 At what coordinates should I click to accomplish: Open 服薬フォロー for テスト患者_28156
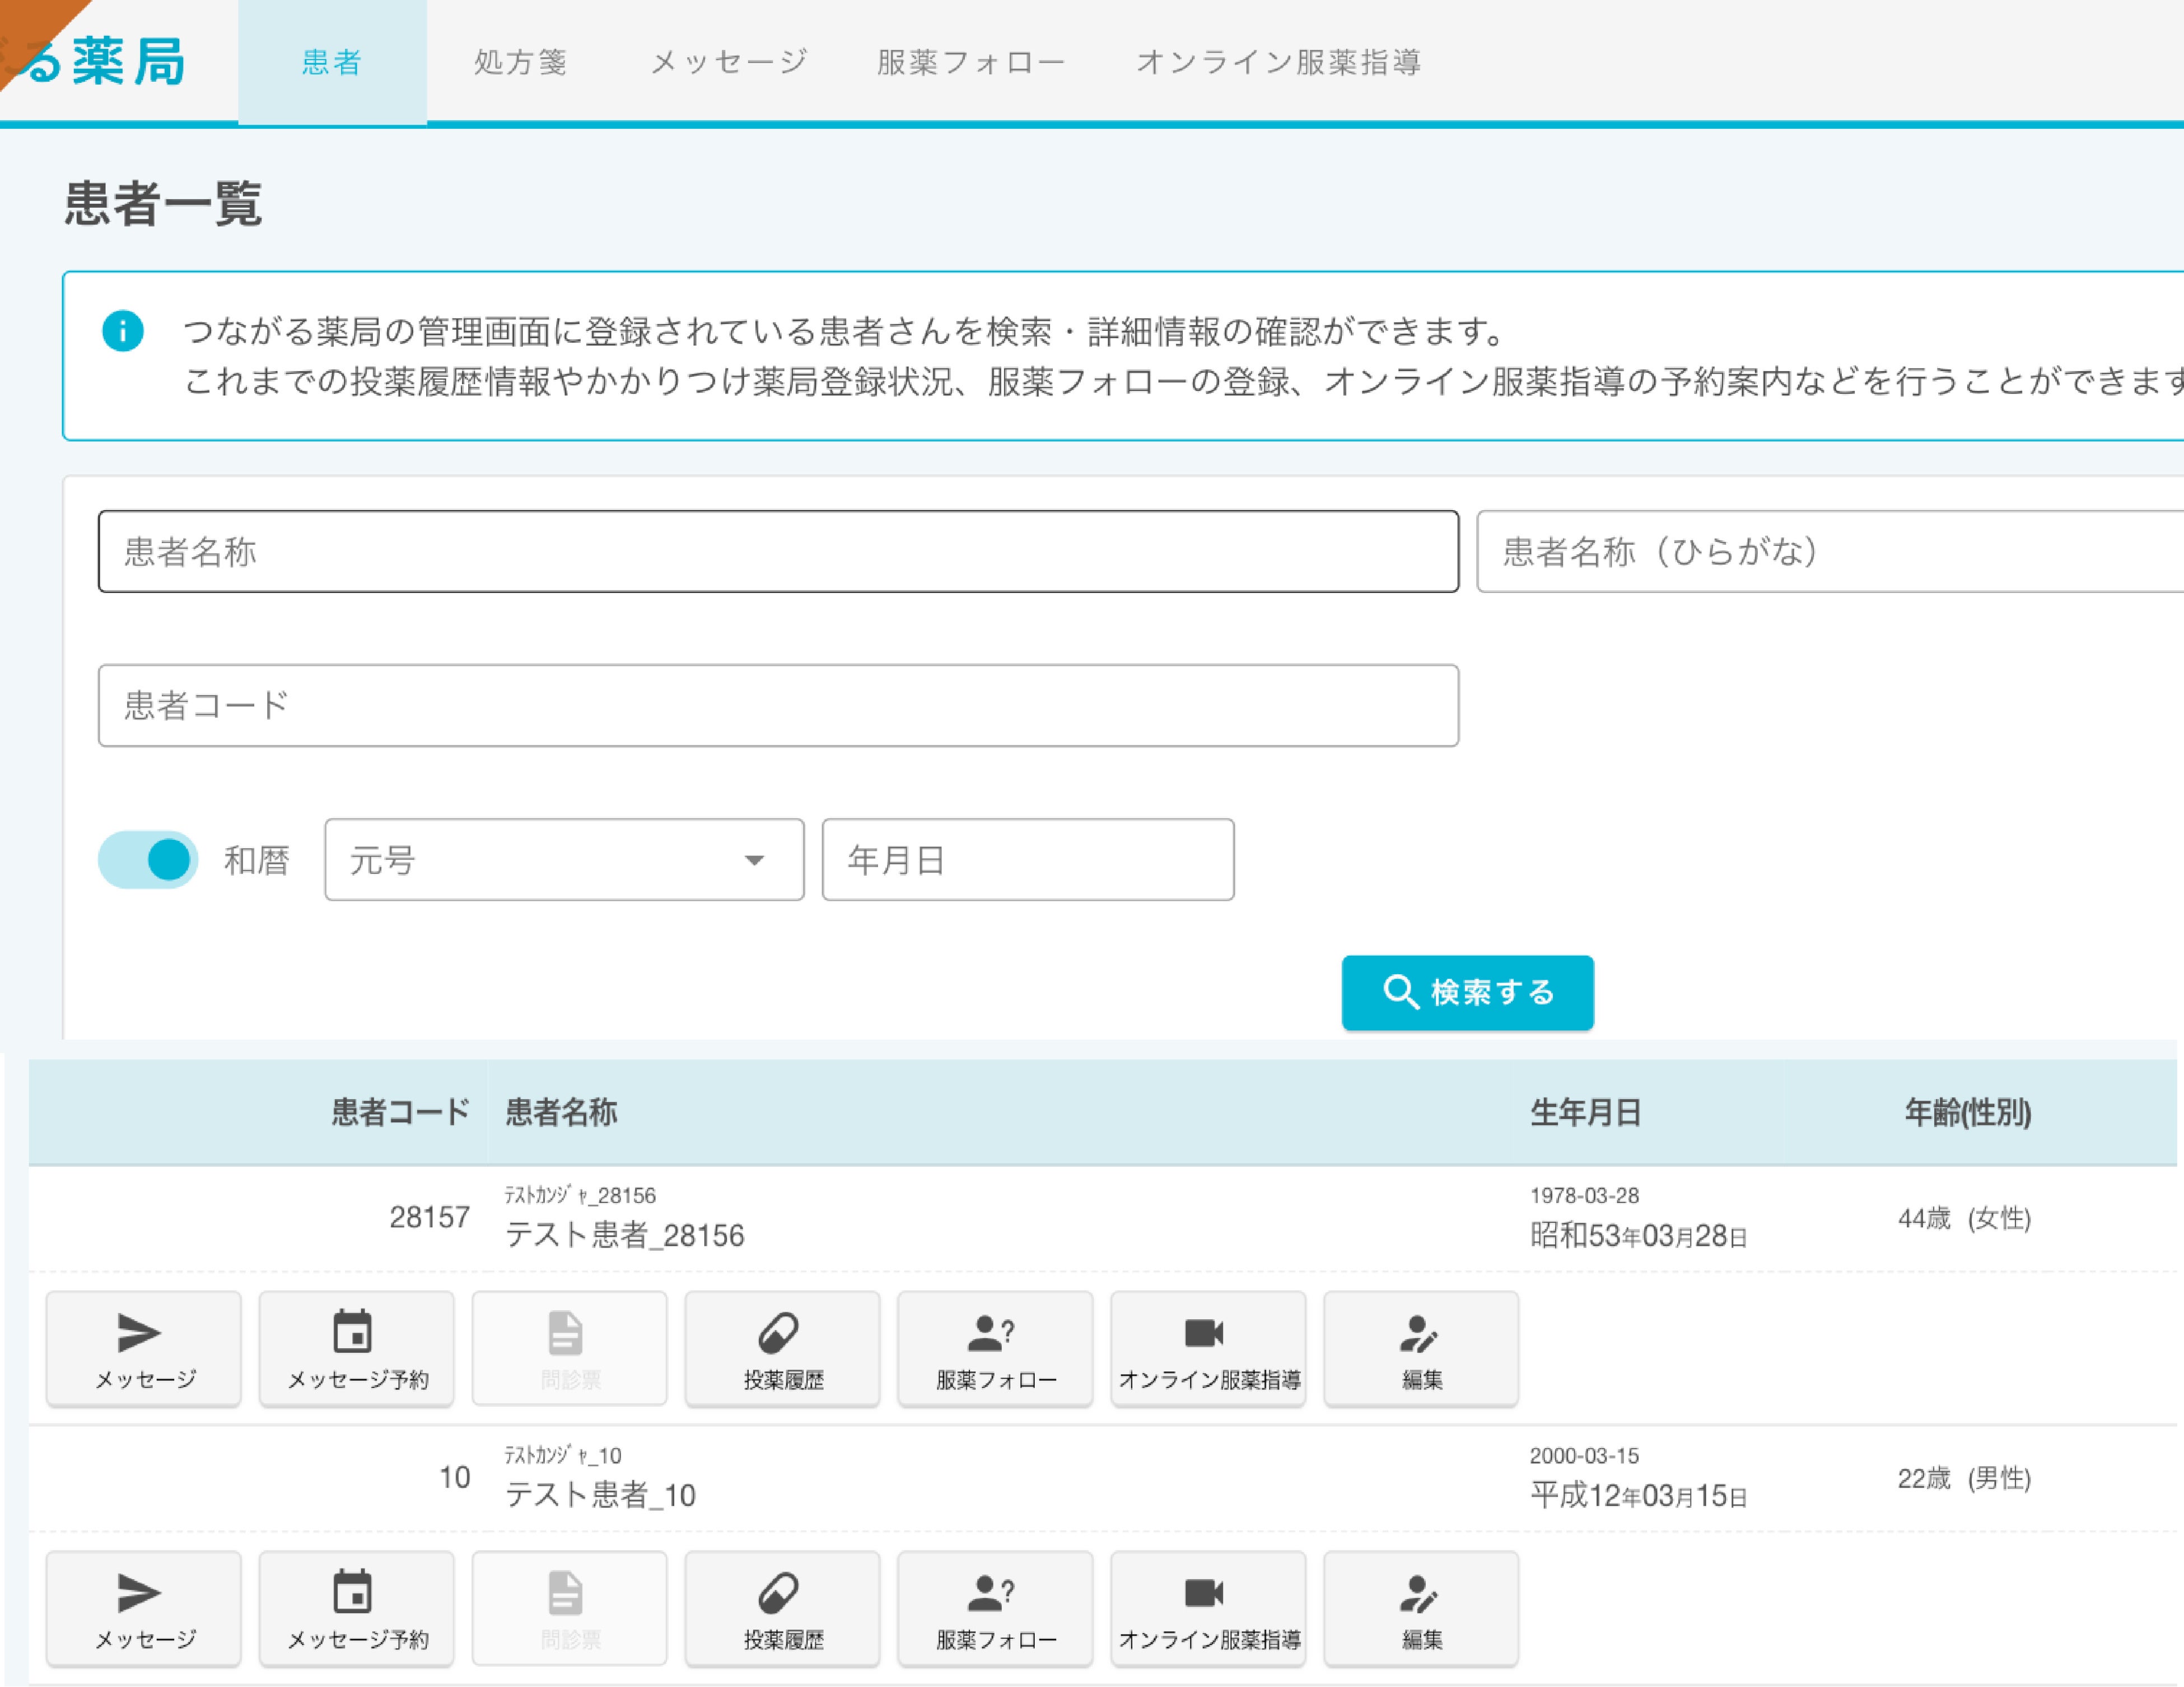click(995, 1348)
